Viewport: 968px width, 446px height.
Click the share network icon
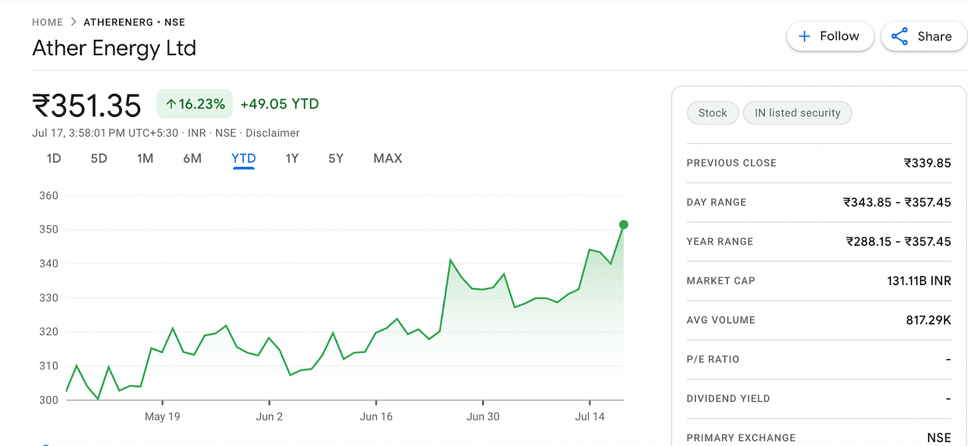[900, 37]
